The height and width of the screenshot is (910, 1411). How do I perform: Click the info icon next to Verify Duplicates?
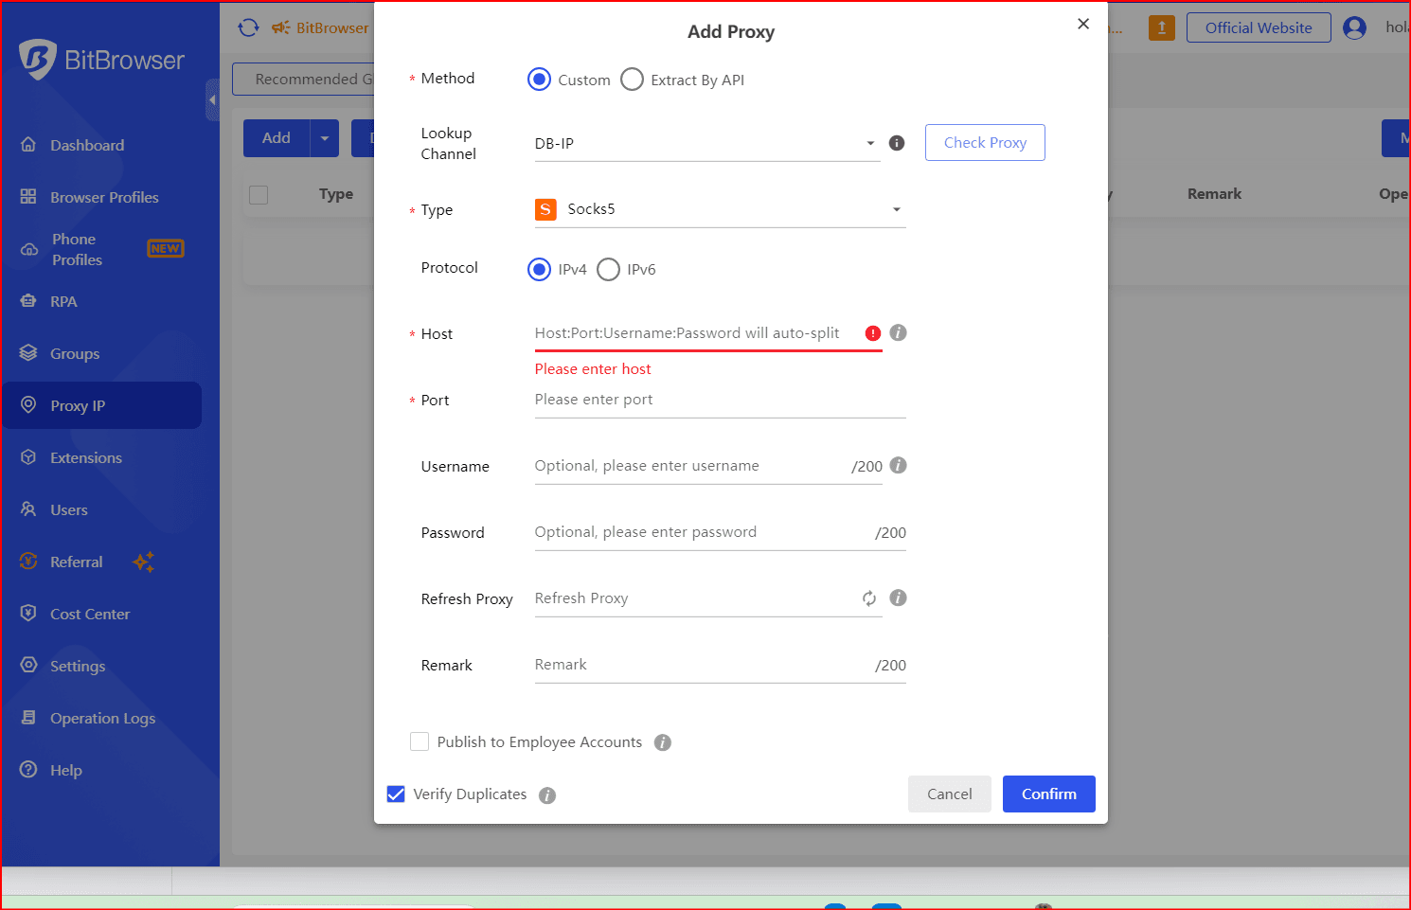(546, 795)
